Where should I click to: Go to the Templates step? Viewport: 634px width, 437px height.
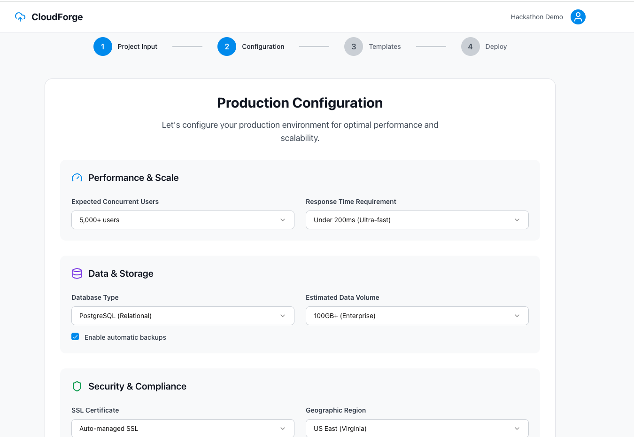tap(385, 47)
